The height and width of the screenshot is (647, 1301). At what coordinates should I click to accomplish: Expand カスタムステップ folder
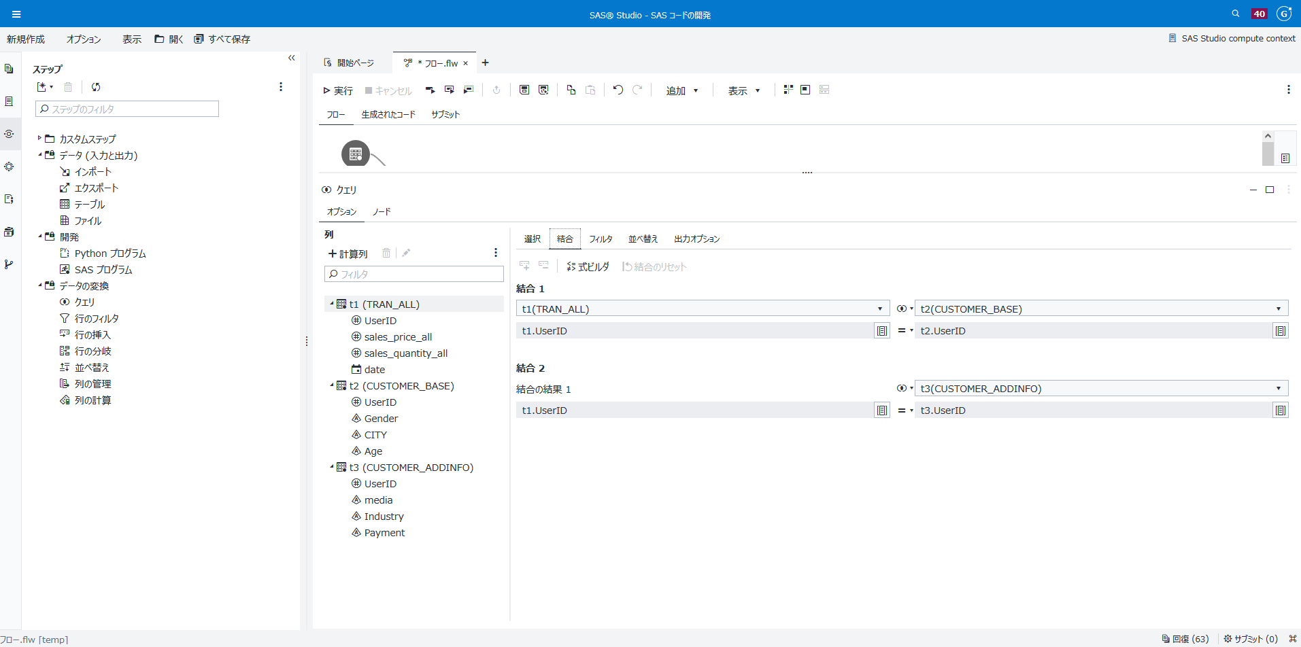[39, 138]
